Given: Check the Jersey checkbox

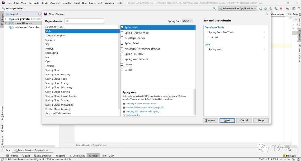Looking at the screenshot, I should coord(122,64).
